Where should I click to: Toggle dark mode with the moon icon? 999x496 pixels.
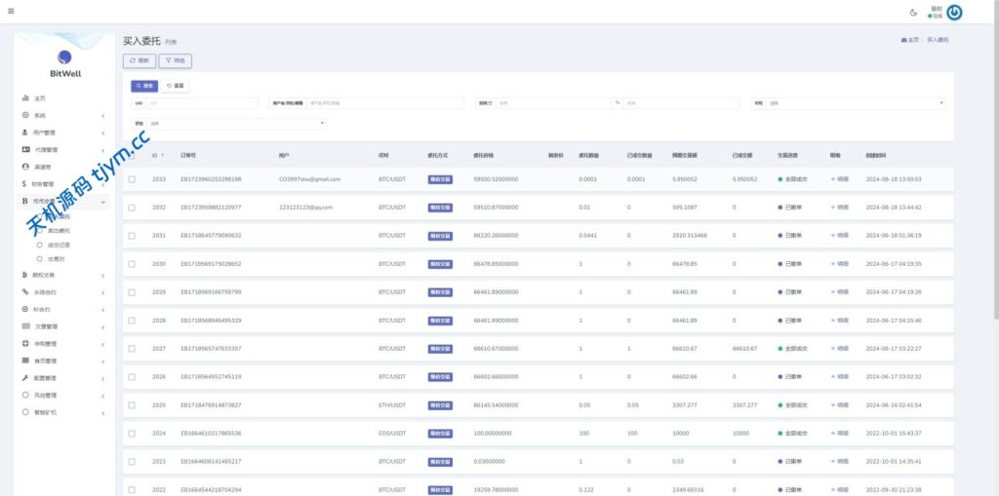click(913, 12)
